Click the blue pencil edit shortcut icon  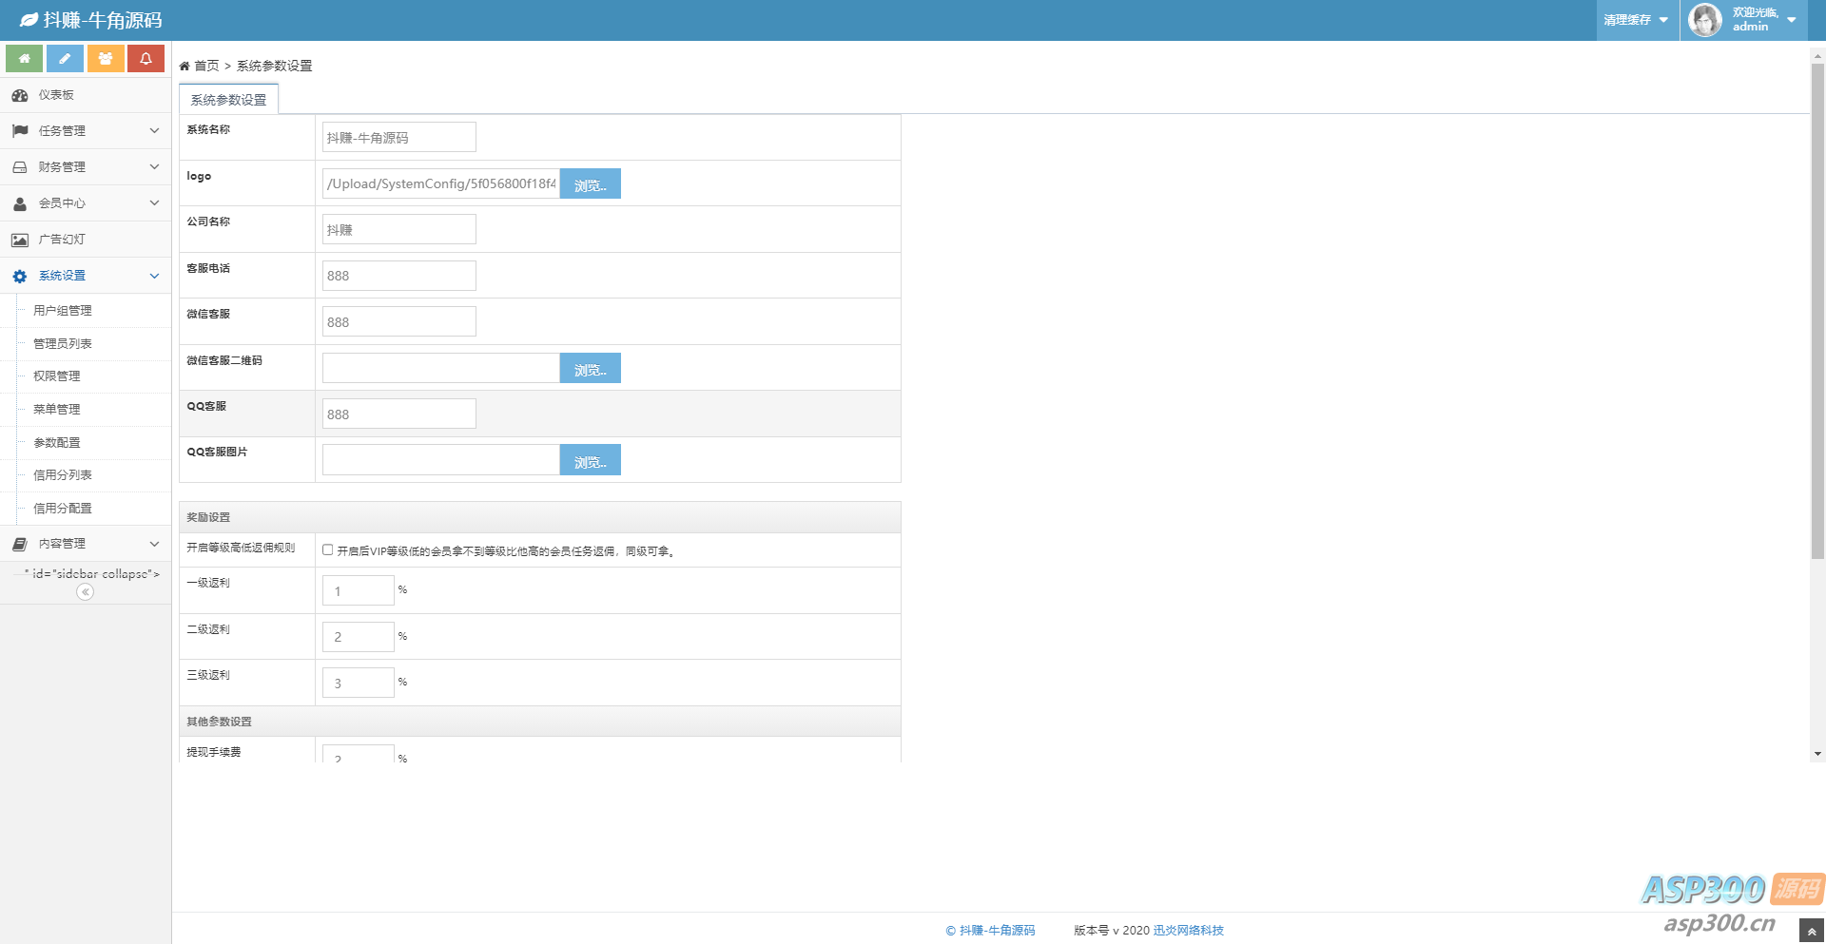[x=65, y=59]
